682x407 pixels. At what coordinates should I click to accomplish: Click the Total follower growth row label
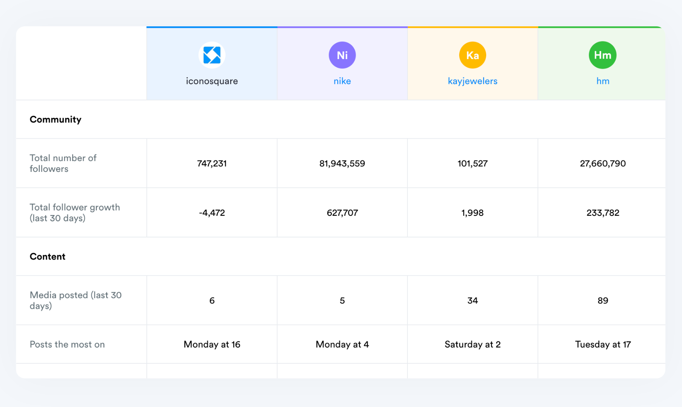click(75, 212)
